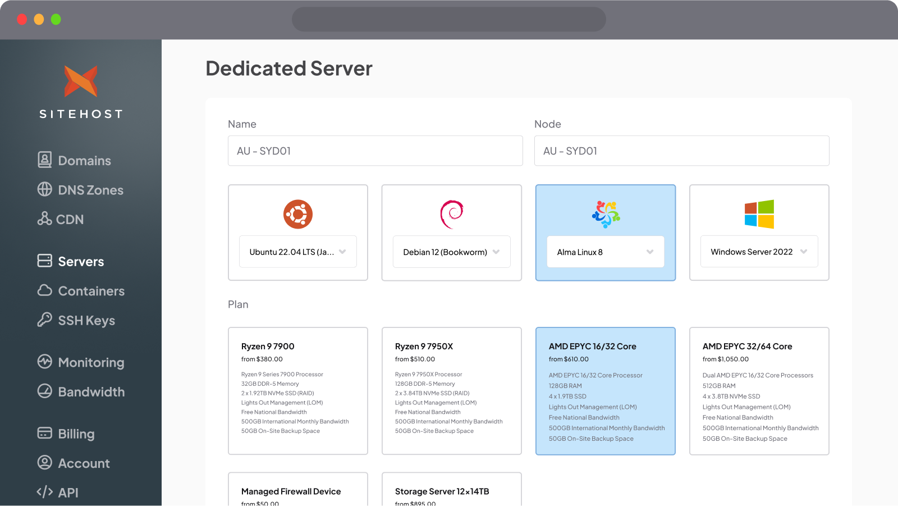898x506 pixels.
Task: Open SSH Keys using the key icon
Action: [44, 320]
